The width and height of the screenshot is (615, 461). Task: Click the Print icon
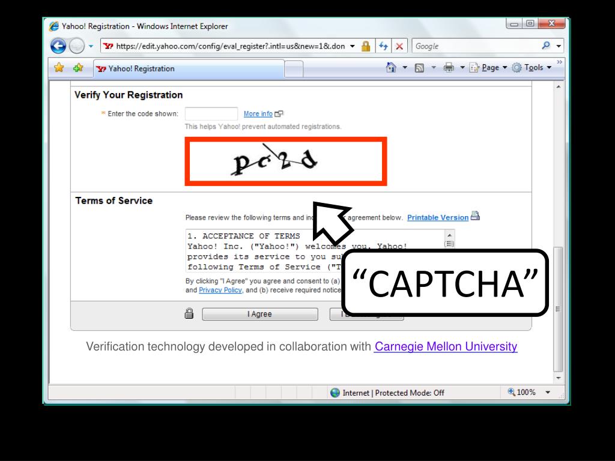(449, 67)
